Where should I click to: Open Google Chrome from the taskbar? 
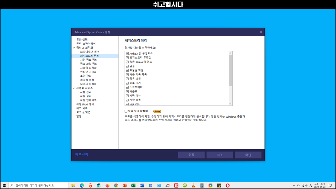(116, 185)
